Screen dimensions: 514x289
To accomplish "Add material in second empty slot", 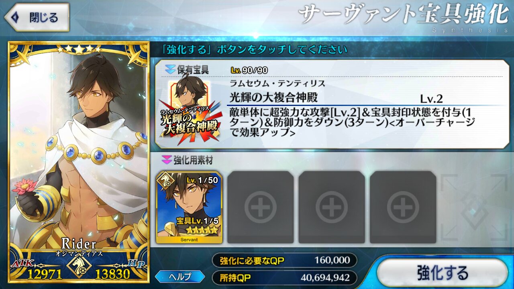I will tap(260, 207).
